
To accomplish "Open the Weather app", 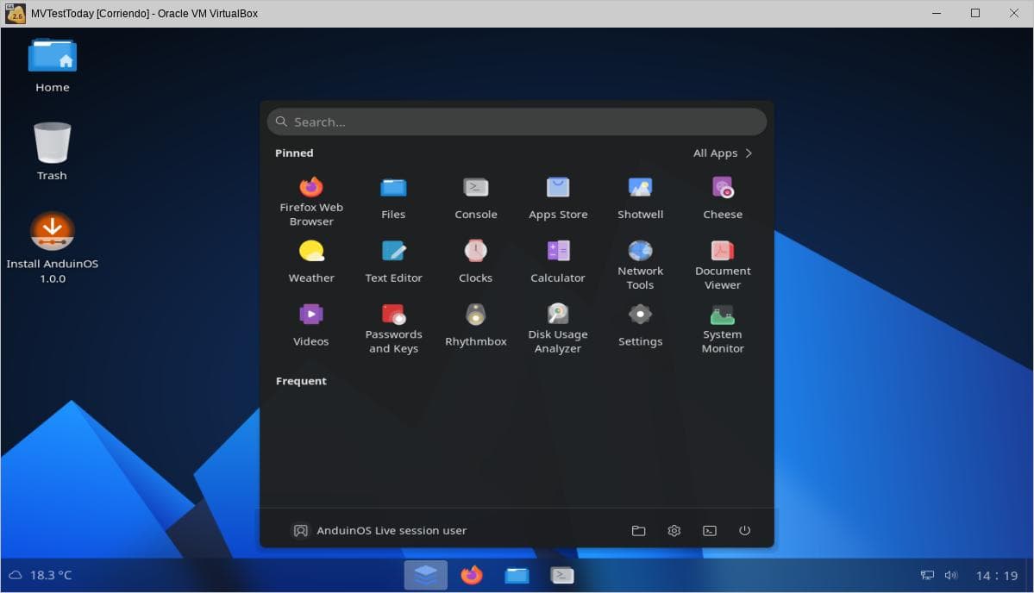I will 311,261.
